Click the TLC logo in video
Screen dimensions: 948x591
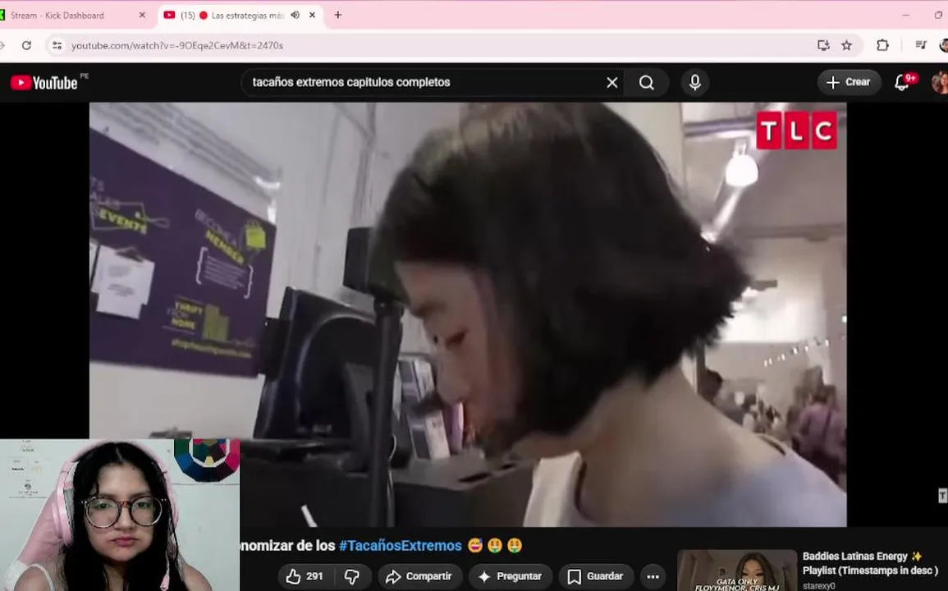pyautogui.click(x=796, y=130)
